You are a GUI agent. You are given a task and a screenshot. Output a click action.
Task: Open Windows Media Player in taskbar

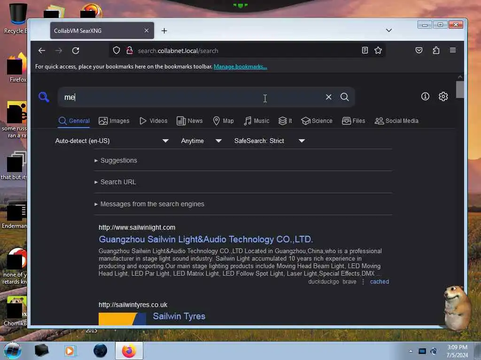pyautogui.click(x=70, y=351)
